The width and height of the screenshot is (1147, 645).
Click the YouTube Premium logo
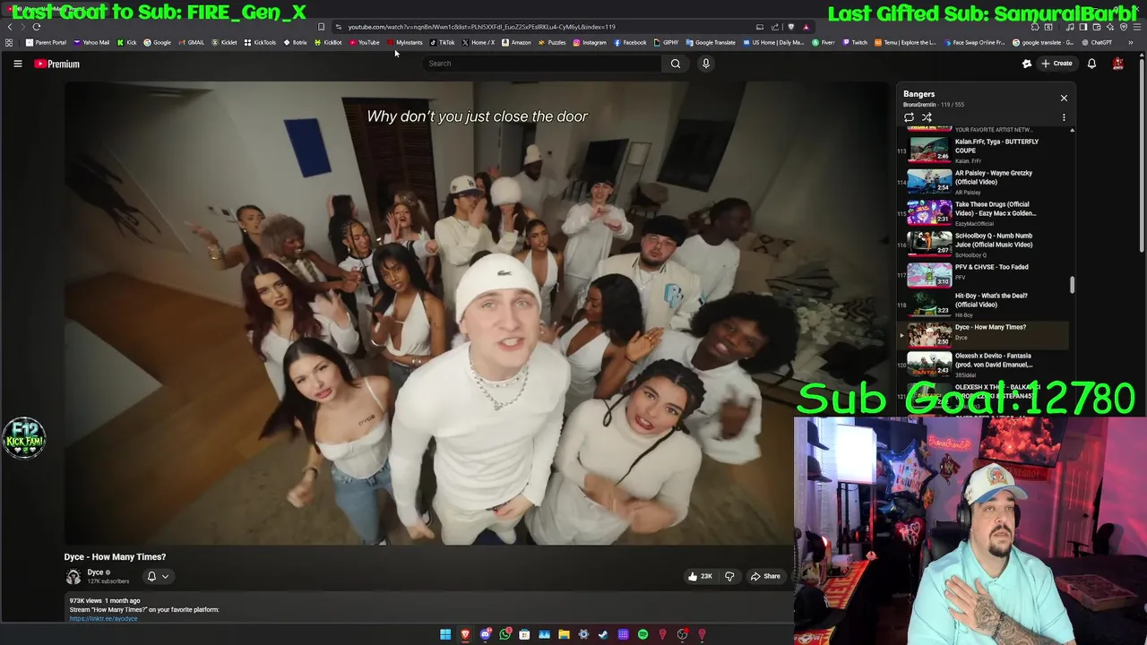pos(56,64)
